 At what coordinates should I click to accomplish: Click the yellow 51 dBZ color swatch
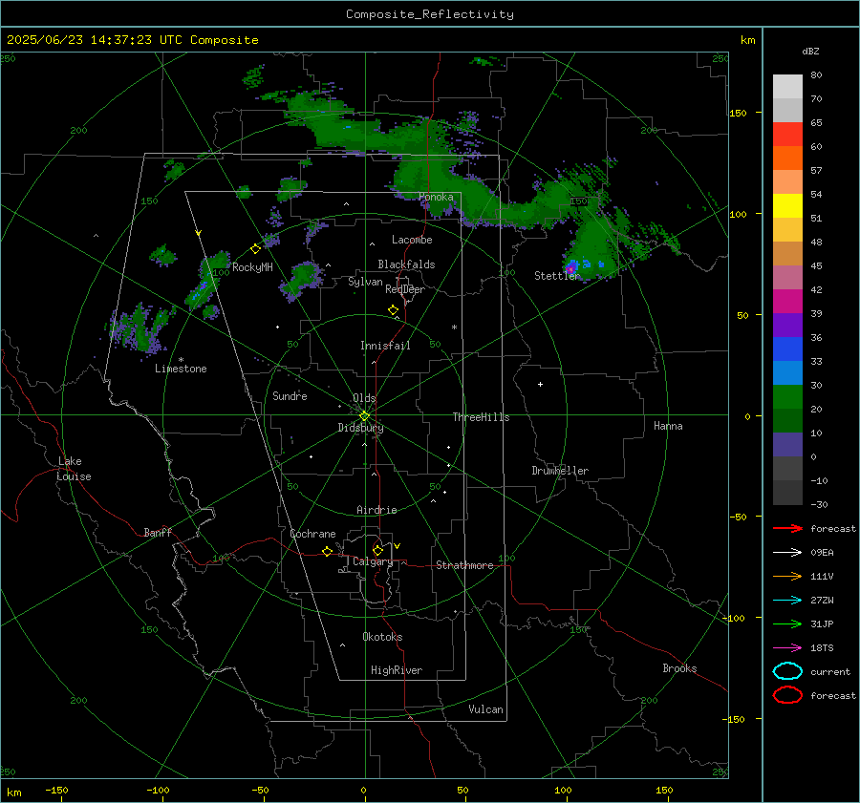787,205
